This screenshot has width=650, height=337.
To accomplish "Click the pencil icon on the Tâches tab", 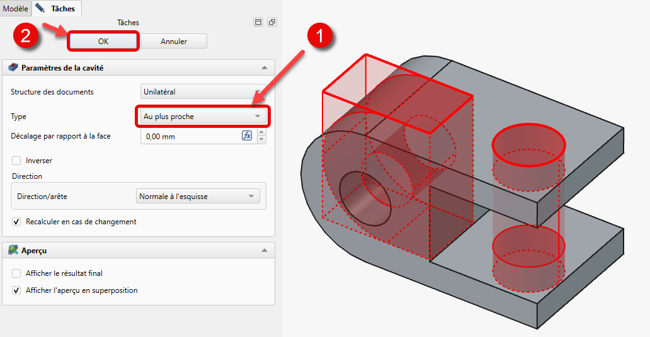I will coord(40,8).
